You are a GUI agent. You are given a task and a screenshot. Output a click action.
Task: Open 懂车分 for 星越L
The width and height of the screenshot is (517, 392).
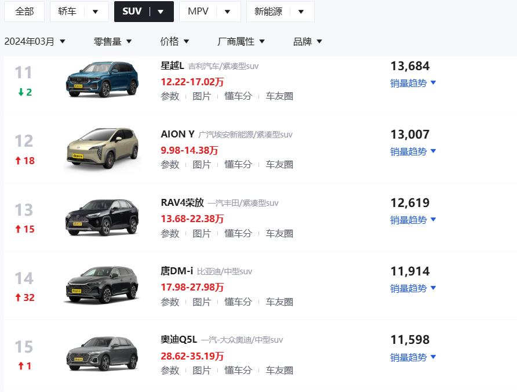238,96
